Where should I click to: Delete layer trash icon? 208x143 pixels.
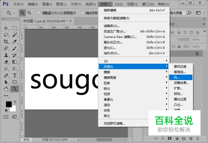(x=198, y=138)
